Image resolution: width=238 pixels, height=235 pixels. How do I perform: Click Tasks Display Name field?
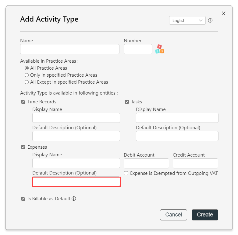[177, 118]
